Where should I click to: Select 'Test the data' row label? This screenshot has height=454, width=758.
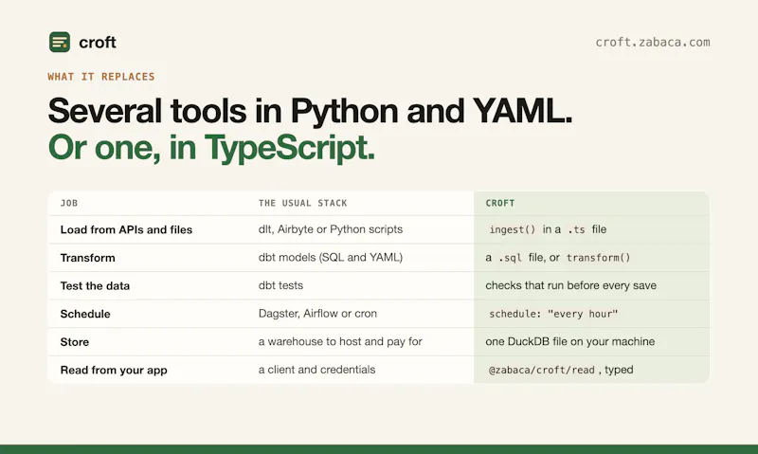[x=95, y=285]
